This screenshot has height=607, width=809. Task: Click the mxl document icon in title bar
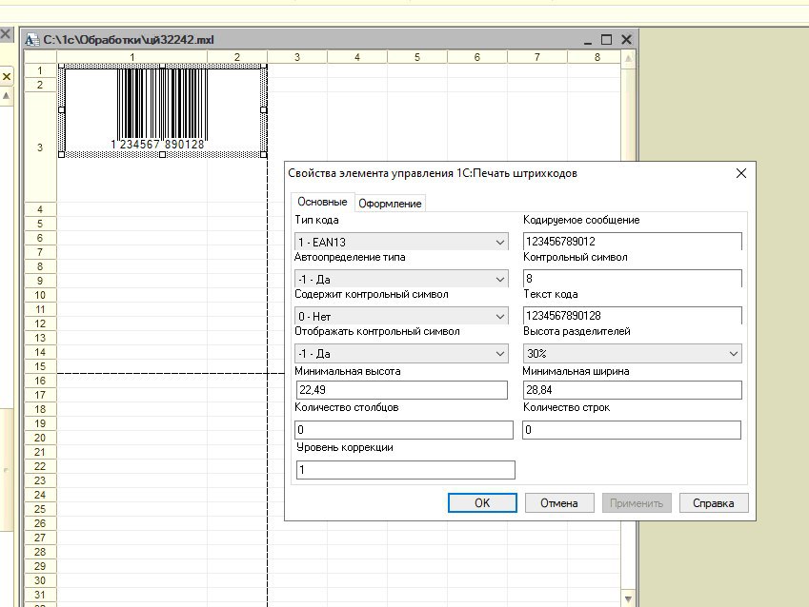[32, 40]
